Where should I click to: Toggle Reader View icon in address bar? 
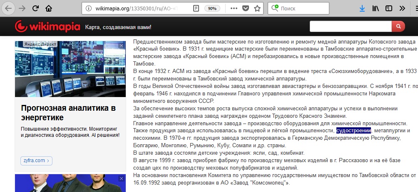tap(196, 8)
